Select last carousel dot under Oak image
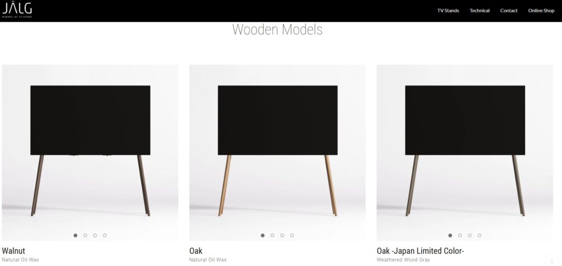Screen dimensions: 562x266 292,236
